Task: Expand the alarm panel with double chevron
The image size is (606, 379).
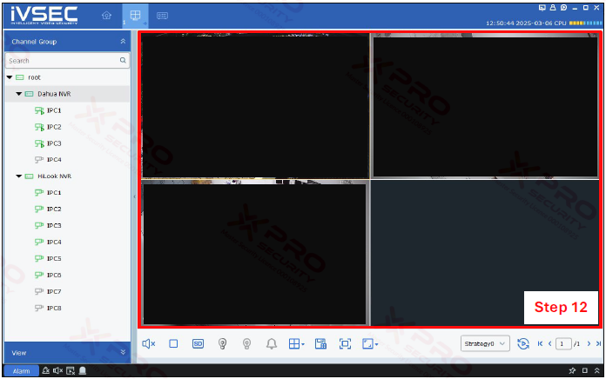Action: pyautogui.click(x=597, y=370)
